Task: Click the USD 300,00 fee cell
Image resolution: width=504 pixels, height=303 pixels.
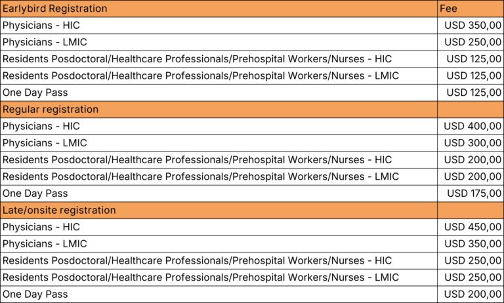Action: pyautogui.click(x=472, y=143)
